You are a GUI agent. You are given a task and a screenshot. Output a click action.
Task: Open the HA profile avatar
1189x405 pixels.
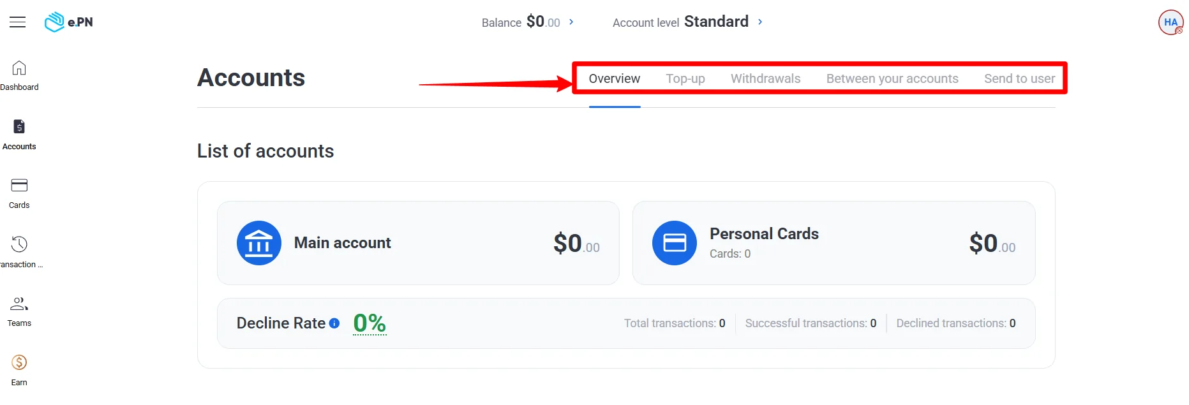[x=1170, y=22]
